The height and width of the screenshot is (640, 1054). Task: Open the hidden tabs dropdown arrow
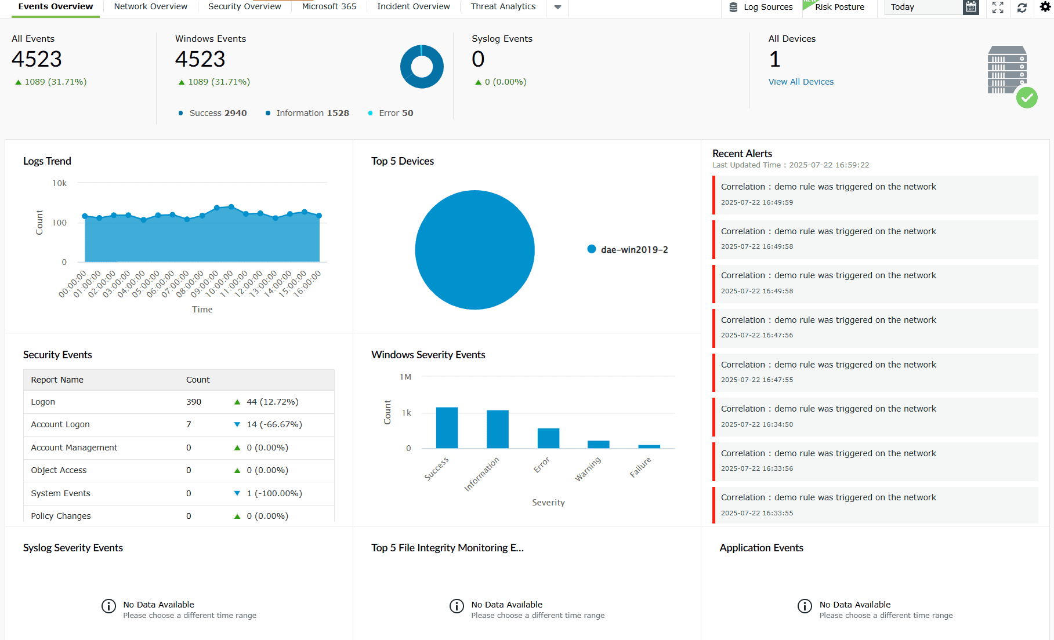coord(557,8)
